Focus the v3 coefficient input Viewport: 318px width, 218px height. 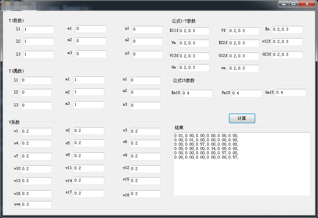145,132
